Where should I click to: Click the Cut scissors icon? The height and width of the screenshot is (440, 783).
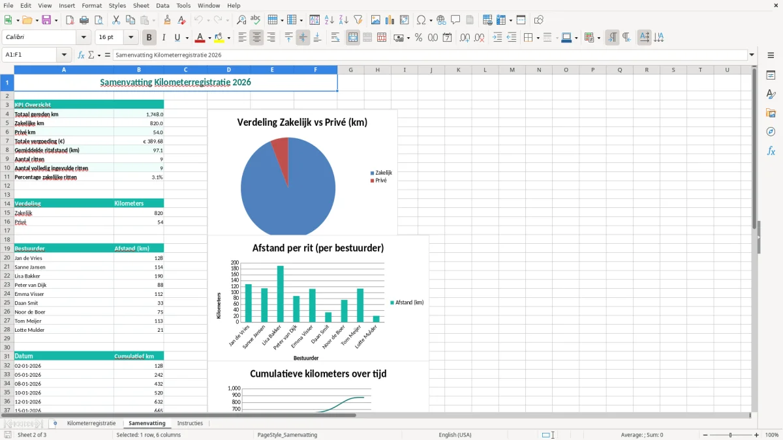[x=115, y=20]
